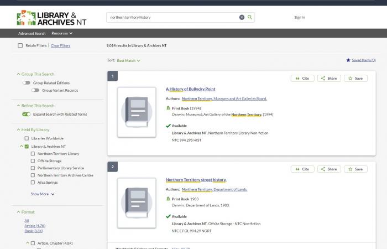The image size is (387, 249).
Task: Filter by Book (3.3K) format
Action: coord(34,231)
